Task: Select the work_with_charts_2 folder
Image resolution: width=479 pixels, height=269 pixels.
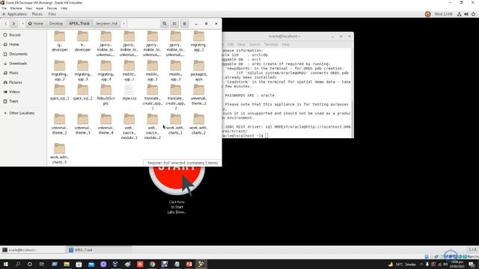Action: (198, 124)
